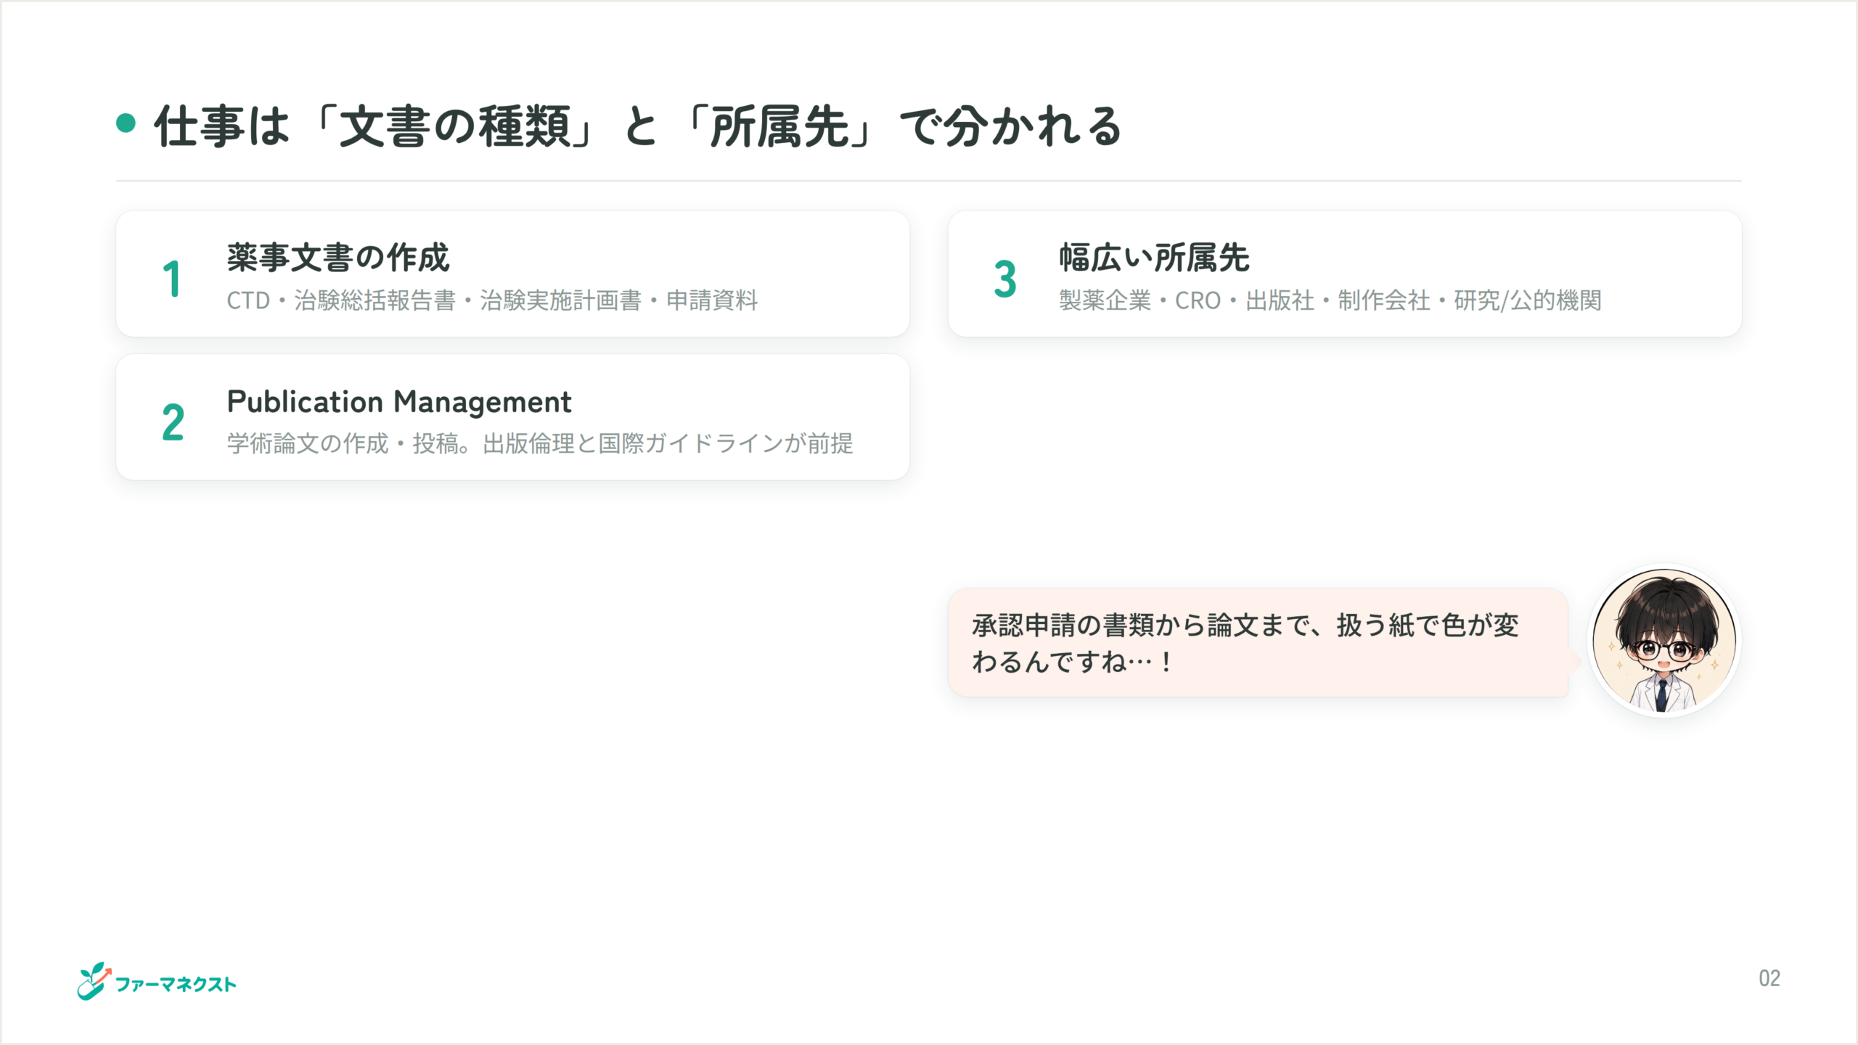Click the 学術論文の作成・投稿 description text

coord(540,443)
